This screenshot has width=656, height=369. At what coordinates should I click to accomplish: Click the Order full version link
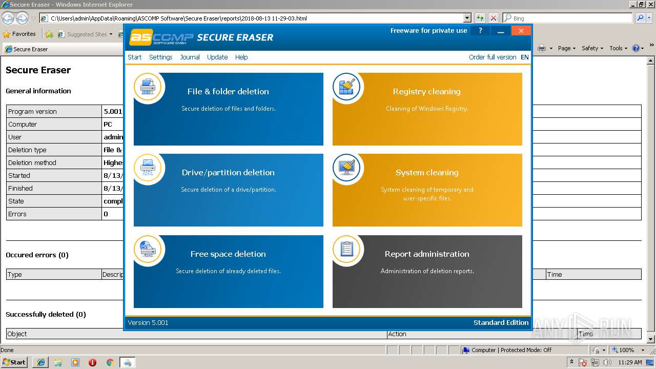(x=493, y=57)
